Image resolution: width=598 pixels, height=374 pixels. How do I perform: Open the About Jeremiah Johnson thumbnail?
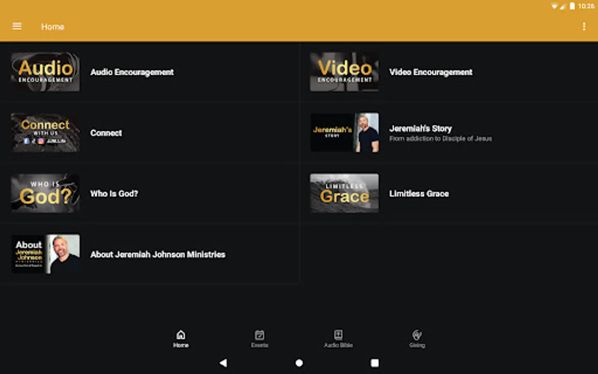pyautogui.click(x=45, y=254)
